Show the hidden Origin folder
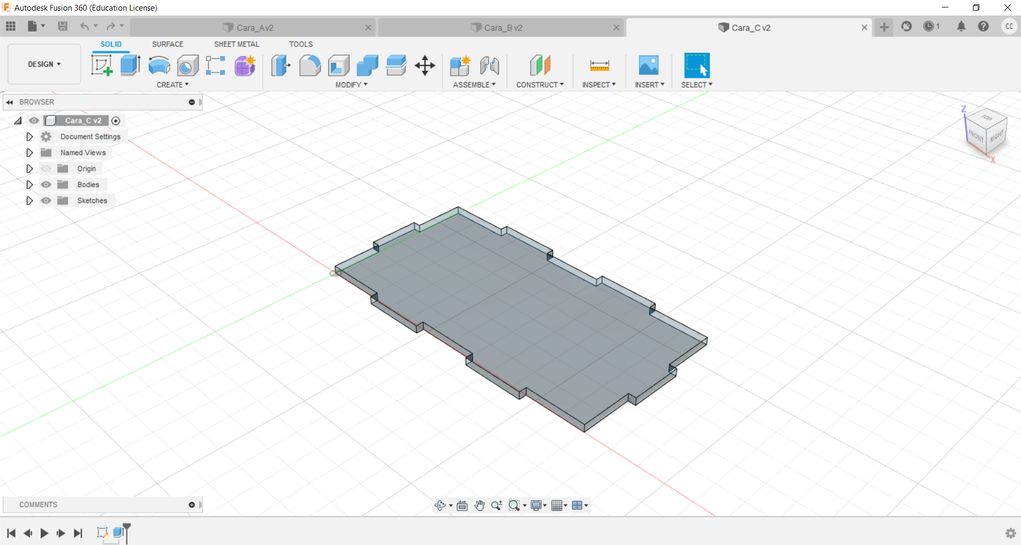The height and width of the screenshot is (545, 1021). (46, 169)
